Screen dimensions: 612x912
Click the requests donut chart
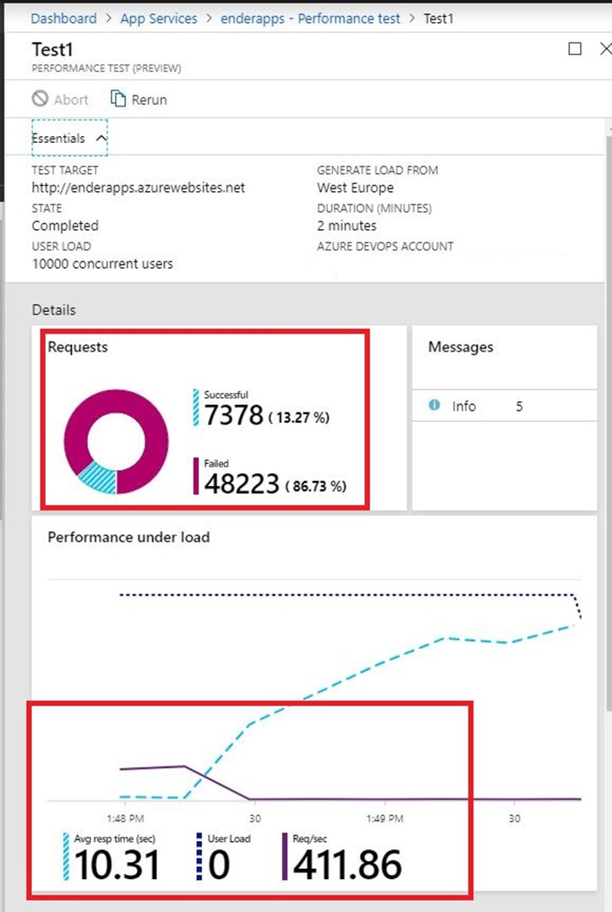pyautogui.click(x=116, y=441)
